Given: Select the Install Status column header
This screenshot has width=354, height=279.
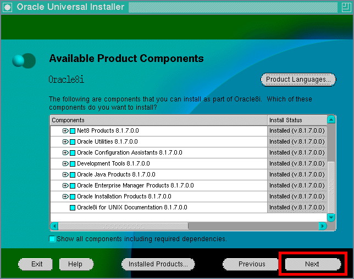Looking at the screenshot, I should pyautogui.click(x=297, y=120).
